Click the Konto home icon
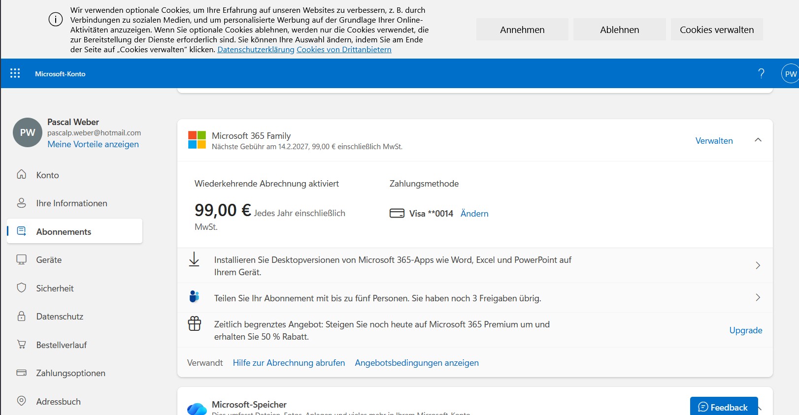The image size is (799, 415). (x=22, y=175)
